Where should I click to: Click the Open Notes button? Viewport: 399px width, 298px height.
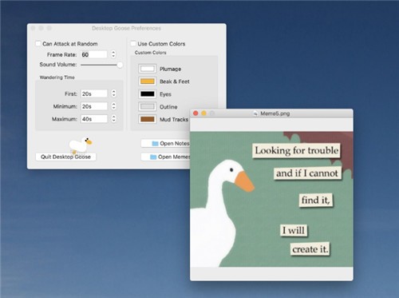(165, 143)
